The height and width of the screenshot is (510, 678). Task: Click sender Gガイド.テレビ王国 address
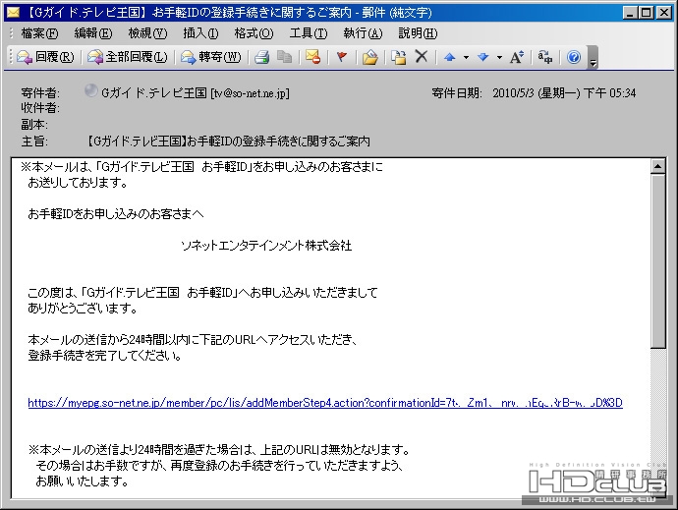(x=195, y=92)
